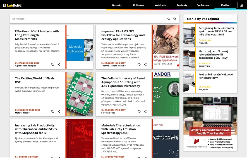Viewport: 247px width, 158px height.
Task: Click the Agilent Molecular Applications thumbnail
Action: pos(80,47)
